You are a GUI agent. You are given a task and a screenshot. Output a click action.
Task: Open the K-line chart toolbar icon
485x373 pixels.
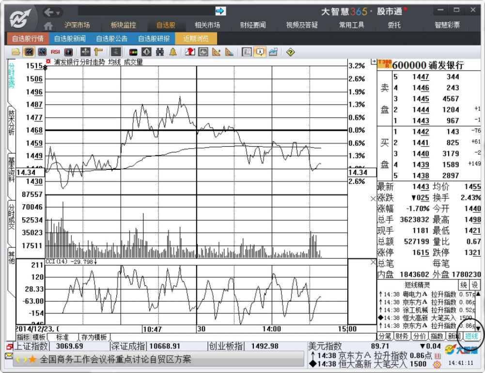click(42, 52)
